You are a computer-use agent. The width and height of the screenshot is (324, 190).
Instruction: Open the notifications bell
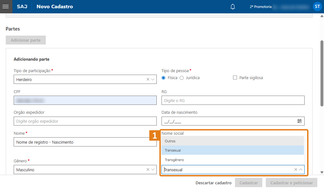point(233,7)
